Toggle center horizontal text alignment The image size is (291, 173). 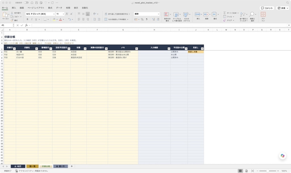coord(83,19)
